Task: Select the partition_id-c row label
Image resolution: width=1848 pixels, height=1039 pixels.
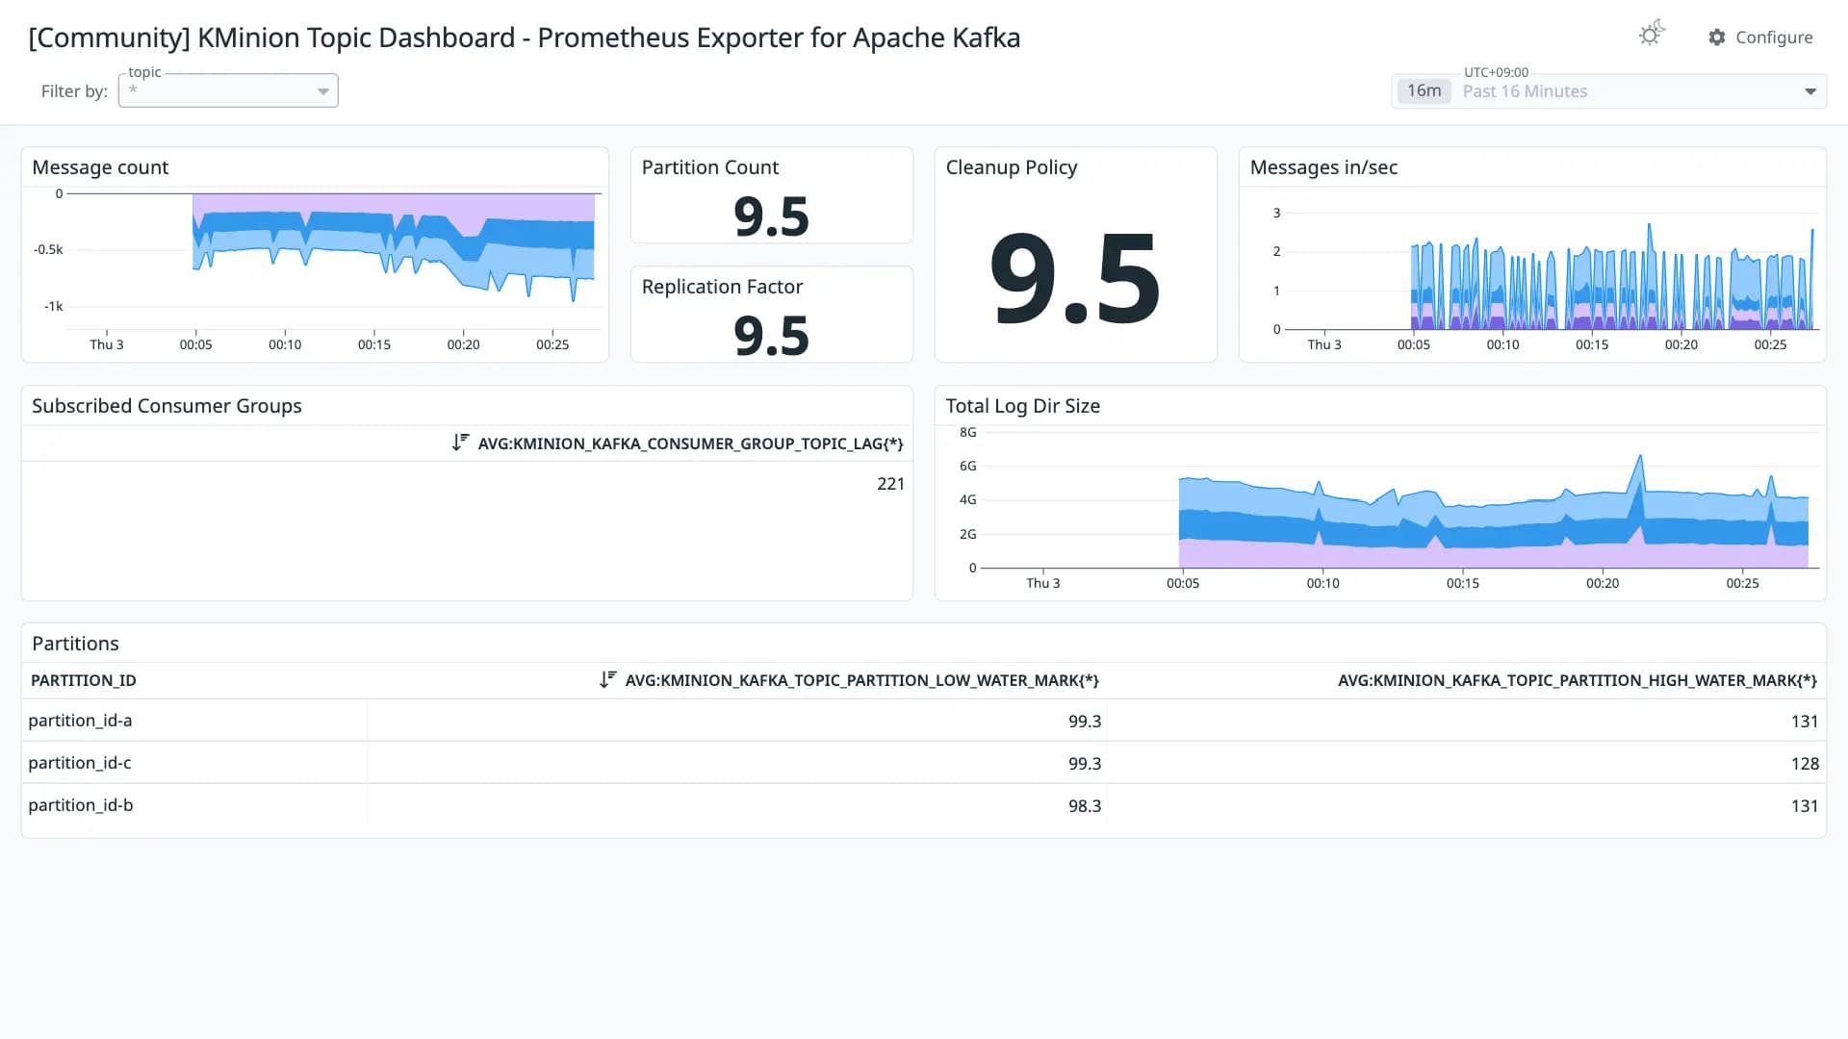Action: tap(79, 763)
